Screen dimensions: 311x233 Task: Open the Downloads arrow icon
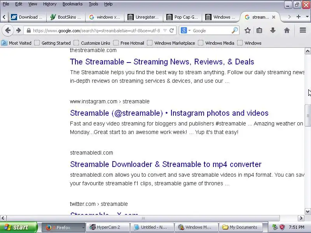click(273, 31)
